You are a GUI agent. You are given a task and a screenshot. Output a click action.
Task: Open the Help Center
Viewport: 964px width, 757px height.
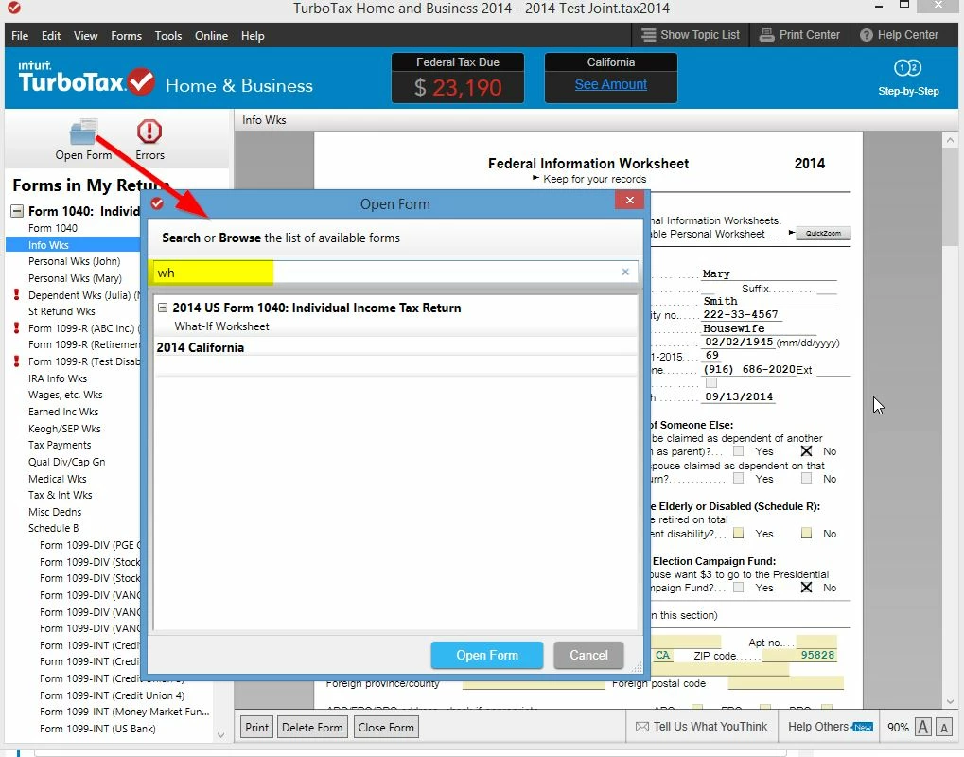click(899, 35)
